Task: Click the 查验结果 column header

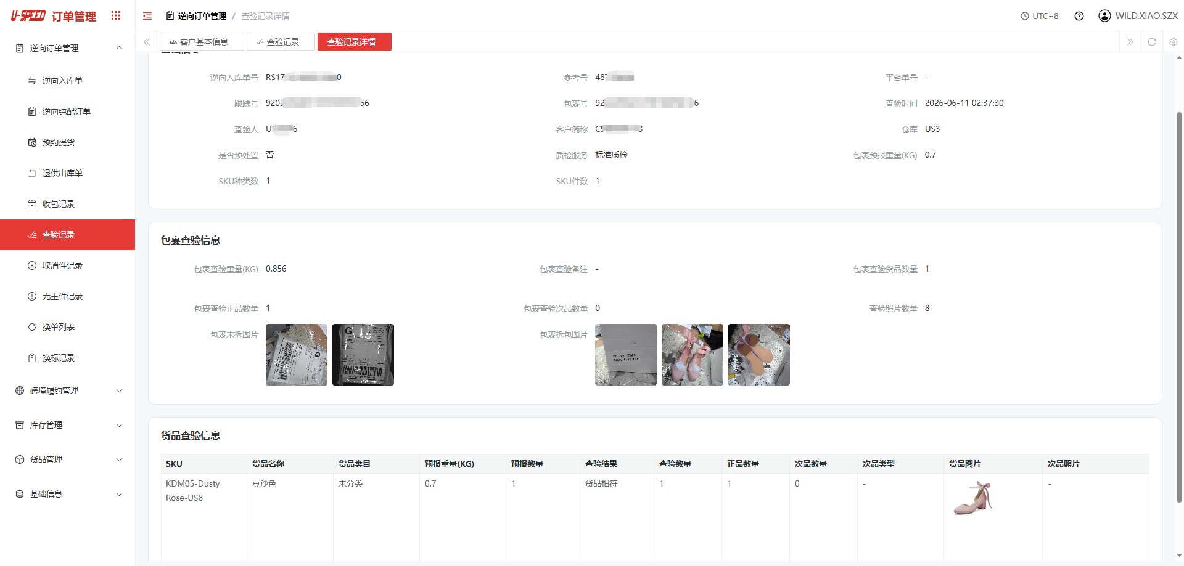Action: pos(617,464)
